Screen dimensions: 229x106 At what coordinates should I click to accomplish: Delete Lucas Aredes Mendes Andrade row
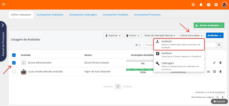tap(220, 71)
